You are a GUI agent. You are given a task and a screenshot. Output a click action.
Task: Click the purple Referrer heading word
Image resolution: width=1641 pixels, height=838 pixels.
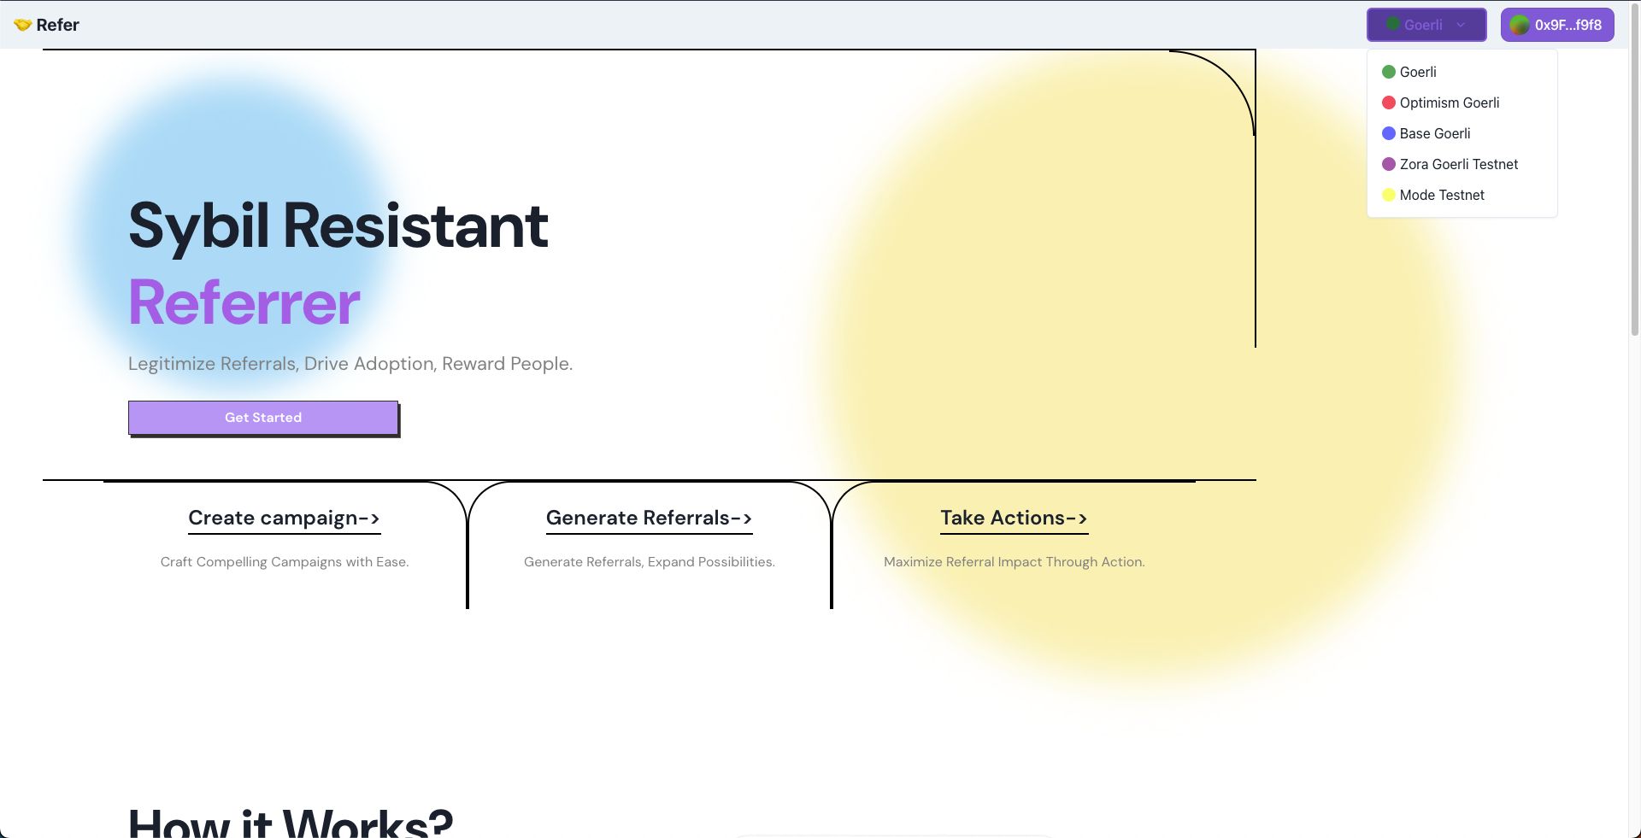(244, 302)
